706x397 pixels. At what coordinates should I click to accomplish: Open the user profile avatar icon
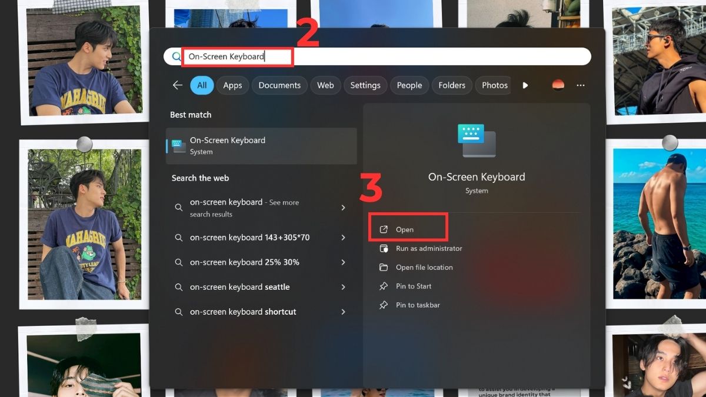point(558,85)
